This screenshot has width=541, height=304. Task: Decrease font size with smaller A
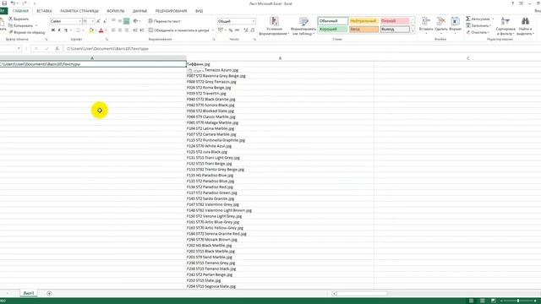105,21
